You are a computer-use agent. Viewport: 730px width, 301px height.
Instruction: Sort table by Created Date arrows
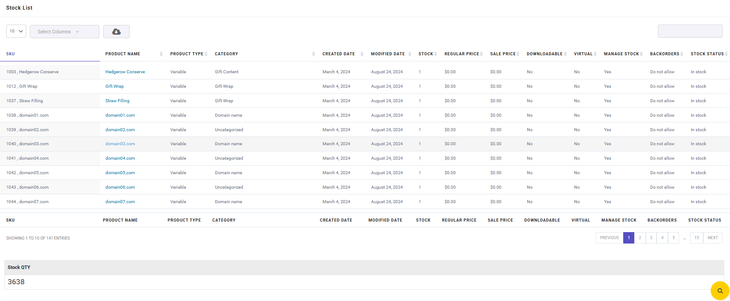362,54
